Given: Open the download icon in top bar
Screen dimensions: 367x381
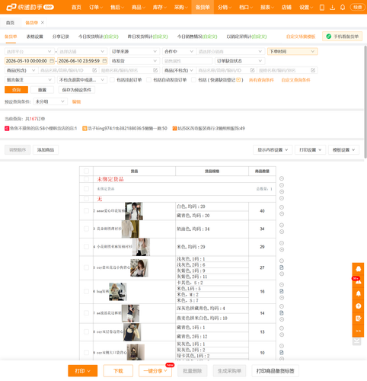Looking at the screenshot, I should point(332,8).
